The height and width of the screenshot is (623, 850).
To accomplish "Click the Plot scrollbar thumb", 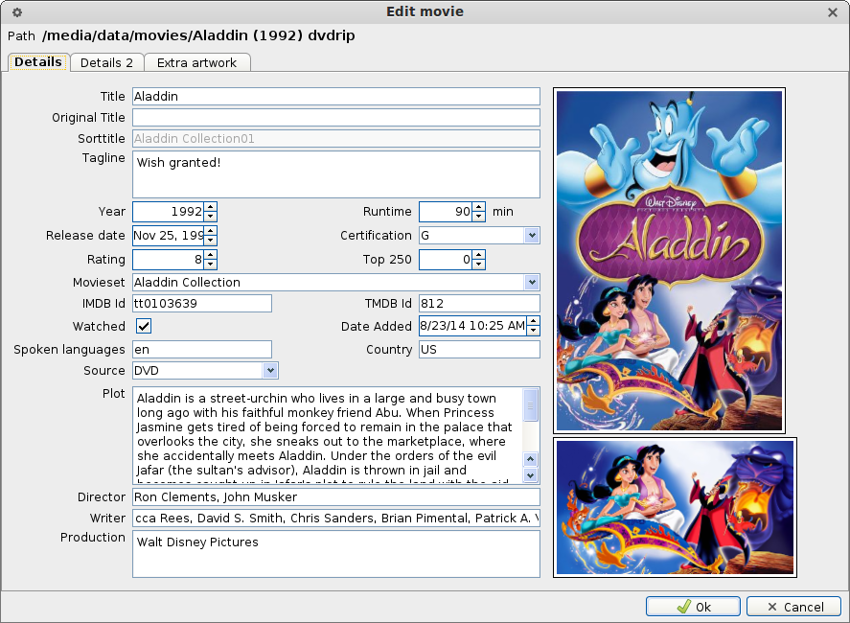I will (x=531, y=404).
